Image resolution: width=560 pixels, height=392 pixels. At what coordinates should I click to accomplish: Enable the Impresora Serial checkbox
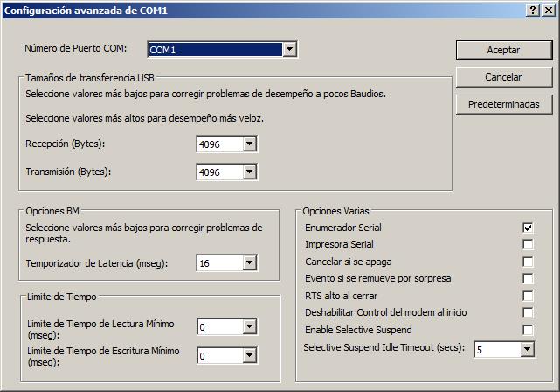528,244
